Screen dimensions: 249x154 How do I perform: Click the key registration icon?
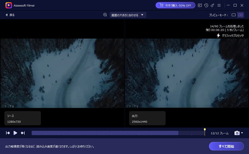[212, 5]
